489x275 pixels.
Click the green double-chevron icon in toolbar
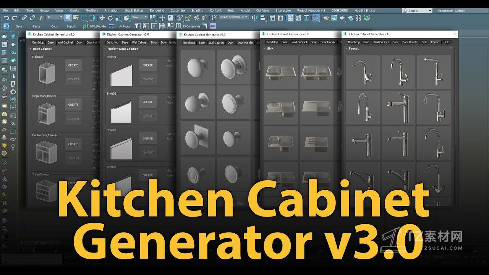pyautogui.click(x=367, y=18)
